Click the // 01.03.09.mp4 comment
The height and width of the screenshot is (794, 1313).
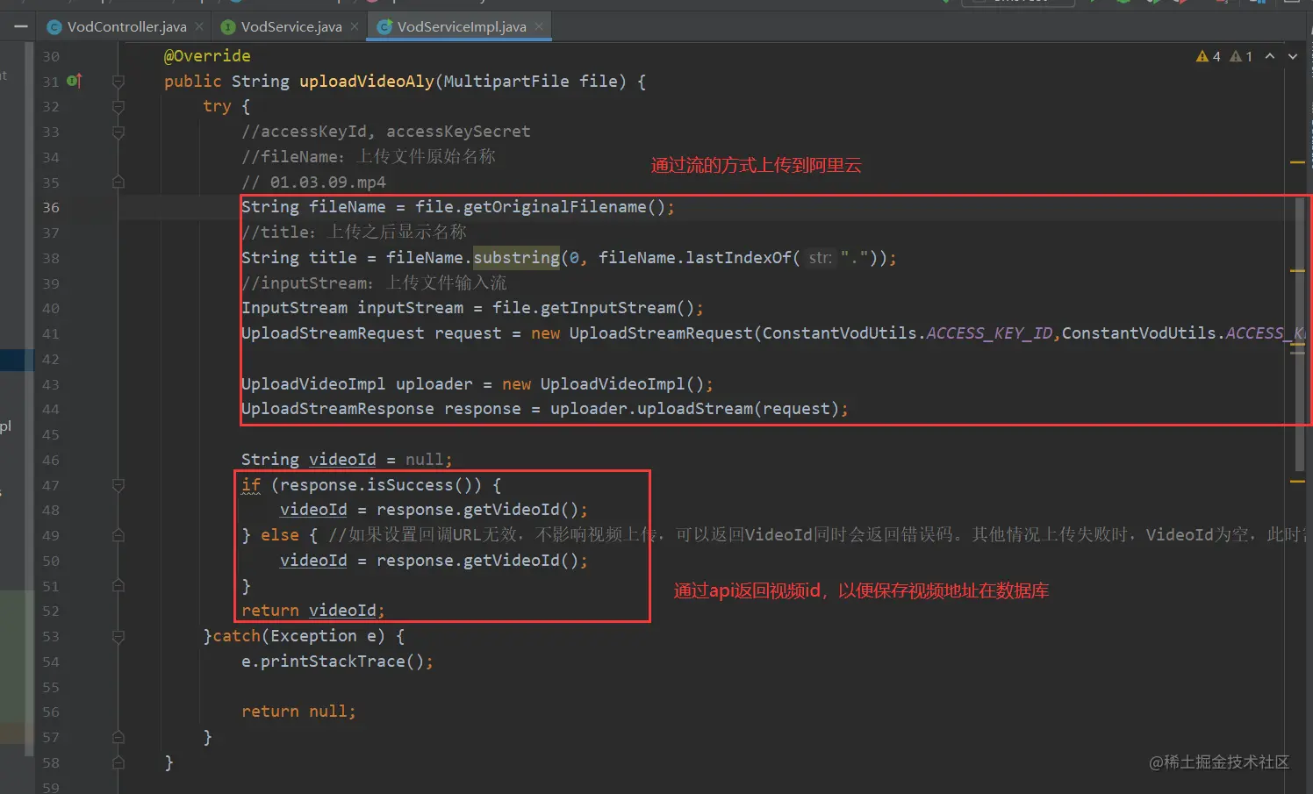[x=313, y=182]
